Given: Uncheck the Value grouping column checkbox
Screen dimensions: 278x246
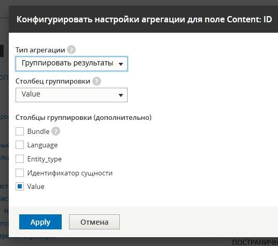Looking at the screenshot, I should tap(20, 186).
